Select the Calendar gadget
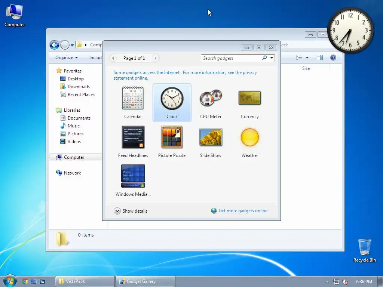 coord(133,102)
